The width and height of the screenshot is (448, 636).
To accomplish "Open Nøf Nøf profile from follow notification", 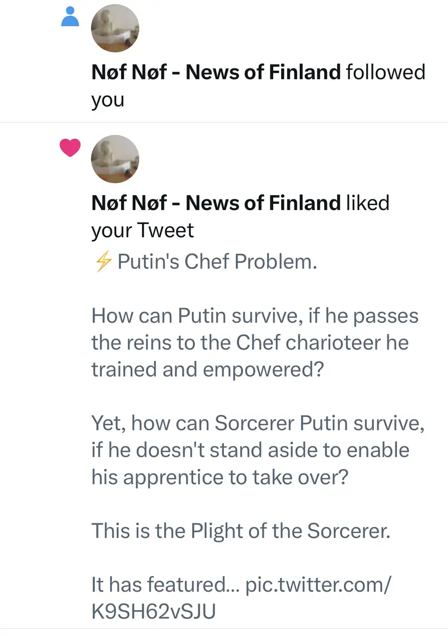I will [216, 72].
